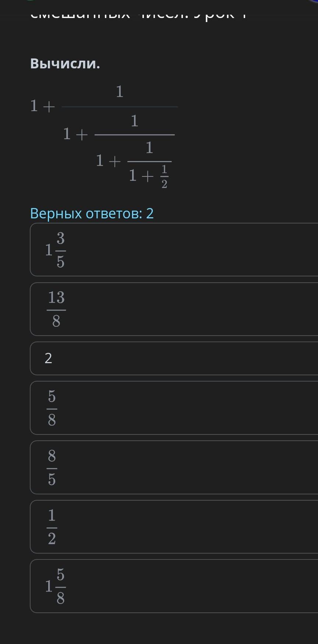Screen dimensions: 318x644
Task: Click the topmost numerator 1 of the expression
Action: pyautogui.click(x=120, y=92)
